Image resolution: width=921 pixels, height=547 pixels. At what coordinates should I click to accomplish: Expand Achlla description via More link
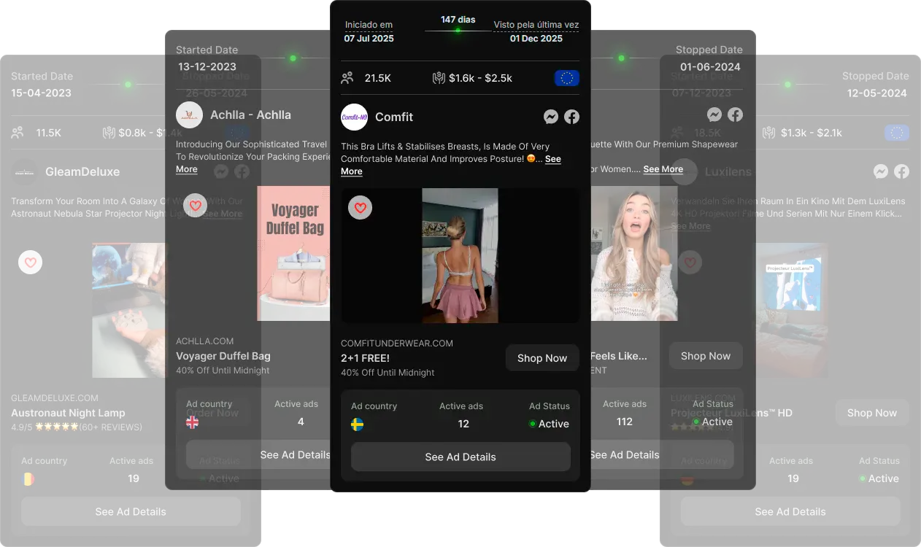coord(187,169)
